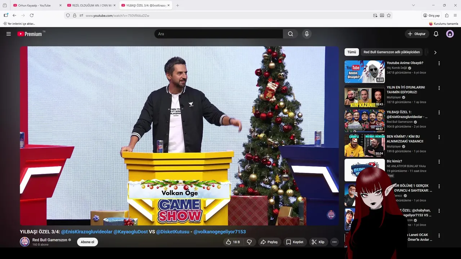Image resolution: width=461 pixels, height=259 pixels.
Task: Close the Orhun Kayaalp tab
Action: tap(60, 5)
